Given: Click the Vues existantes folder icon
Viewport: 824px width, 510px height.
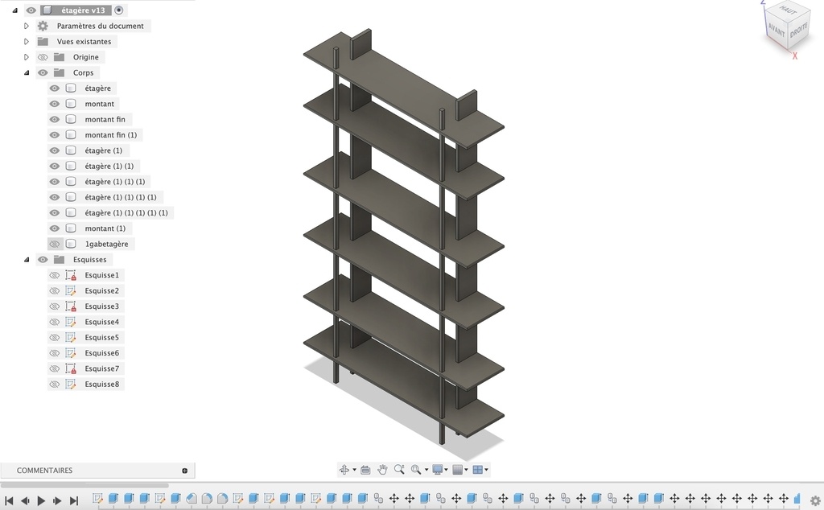Looking at the screenshot, I should coord(43,42).
